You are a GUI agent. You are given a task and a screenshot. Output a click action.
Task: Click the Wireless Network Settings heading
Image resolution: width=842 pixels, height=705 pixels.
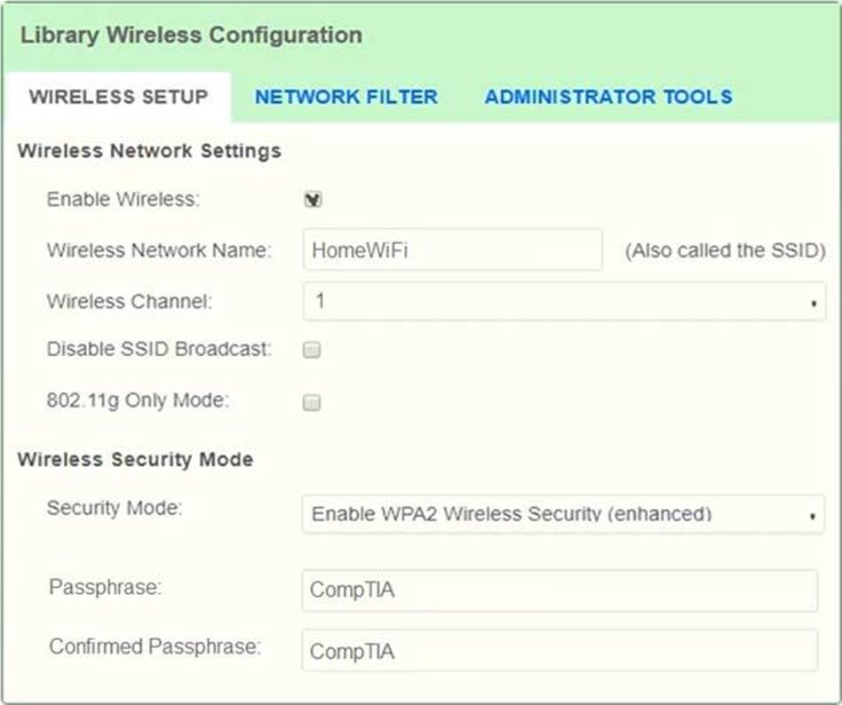tap(149, 150)
